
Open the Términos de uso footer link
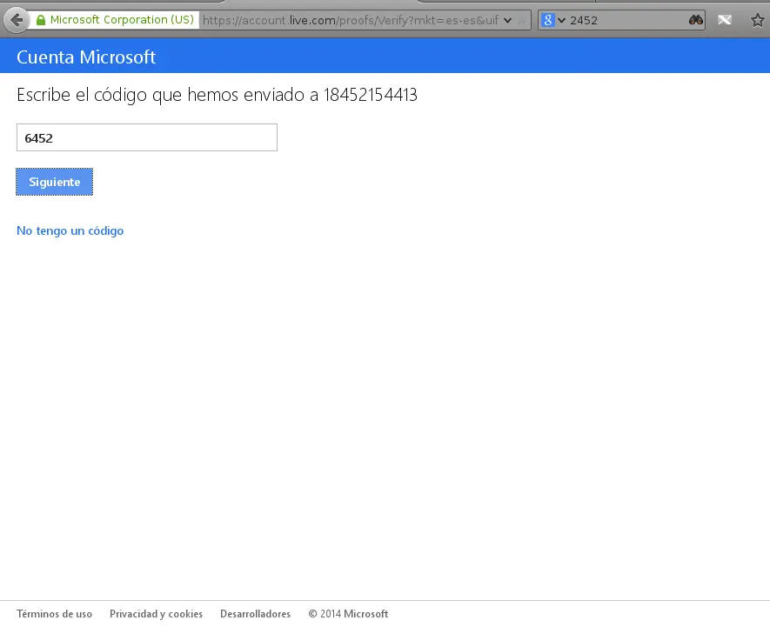55,614
